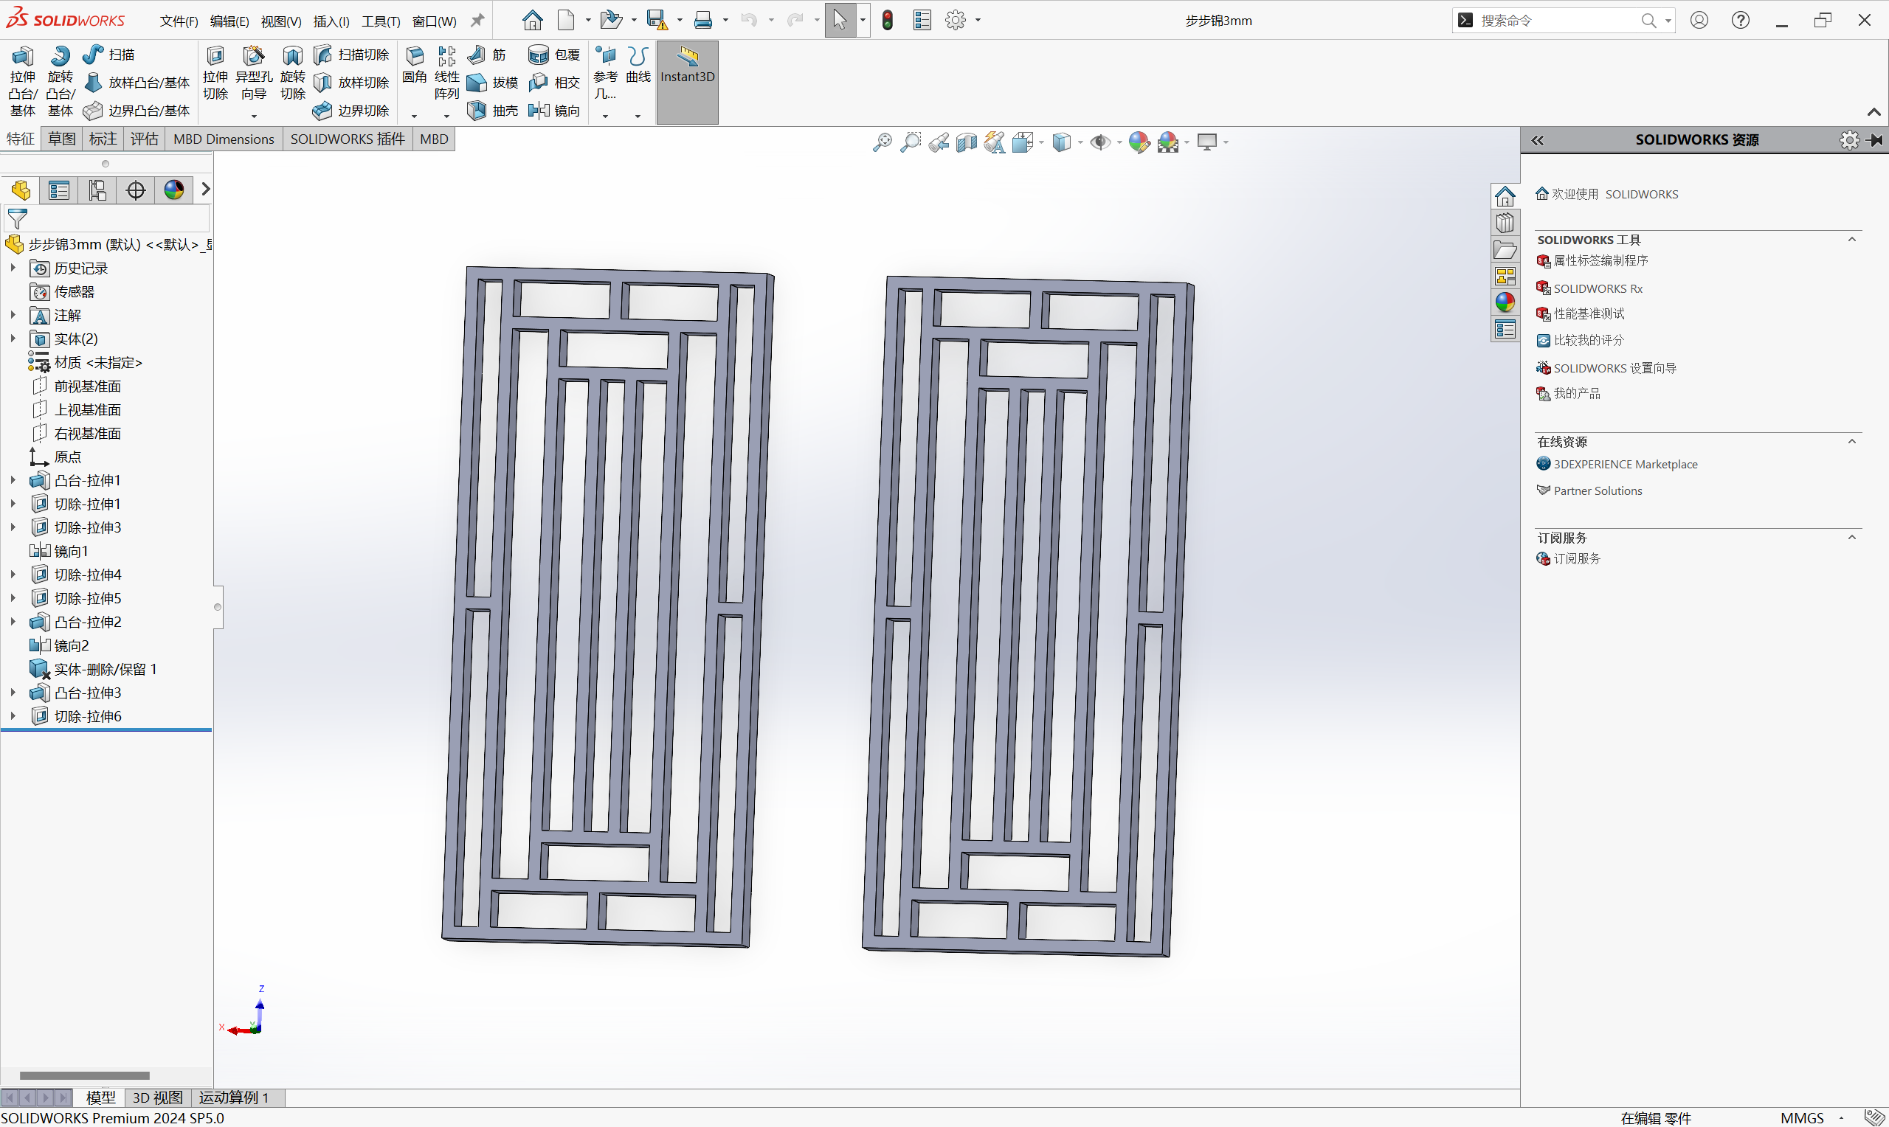Activate the FeatureManager design tree tab

(x=21, y=190)
